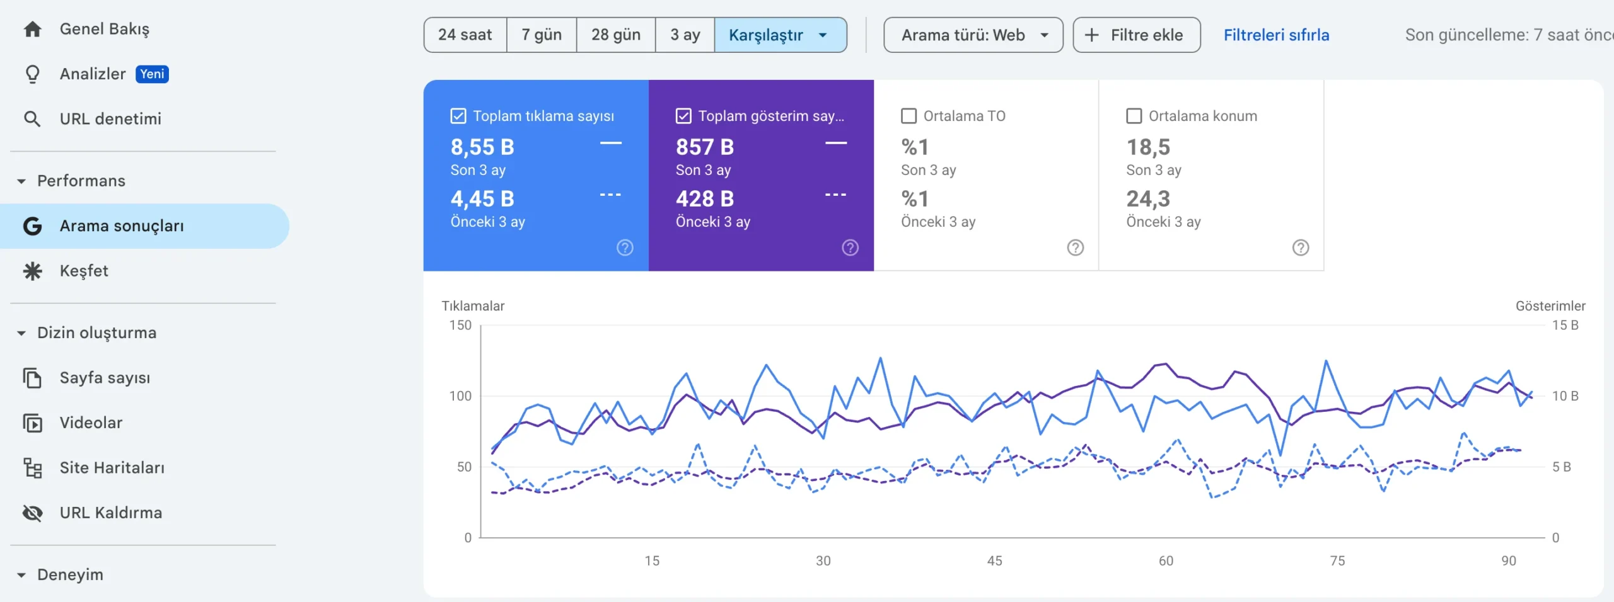Click the Filtre ekle button

point(1136,35)
